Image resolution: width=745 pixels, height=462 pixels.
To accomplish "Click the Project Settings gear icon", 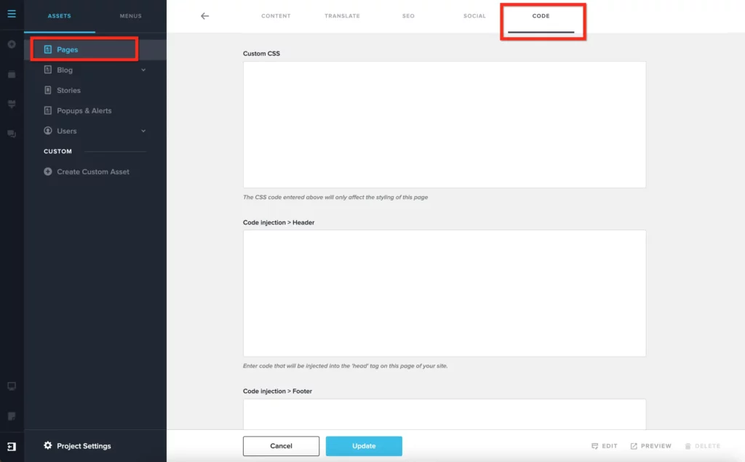I will [x=47, y=445].
